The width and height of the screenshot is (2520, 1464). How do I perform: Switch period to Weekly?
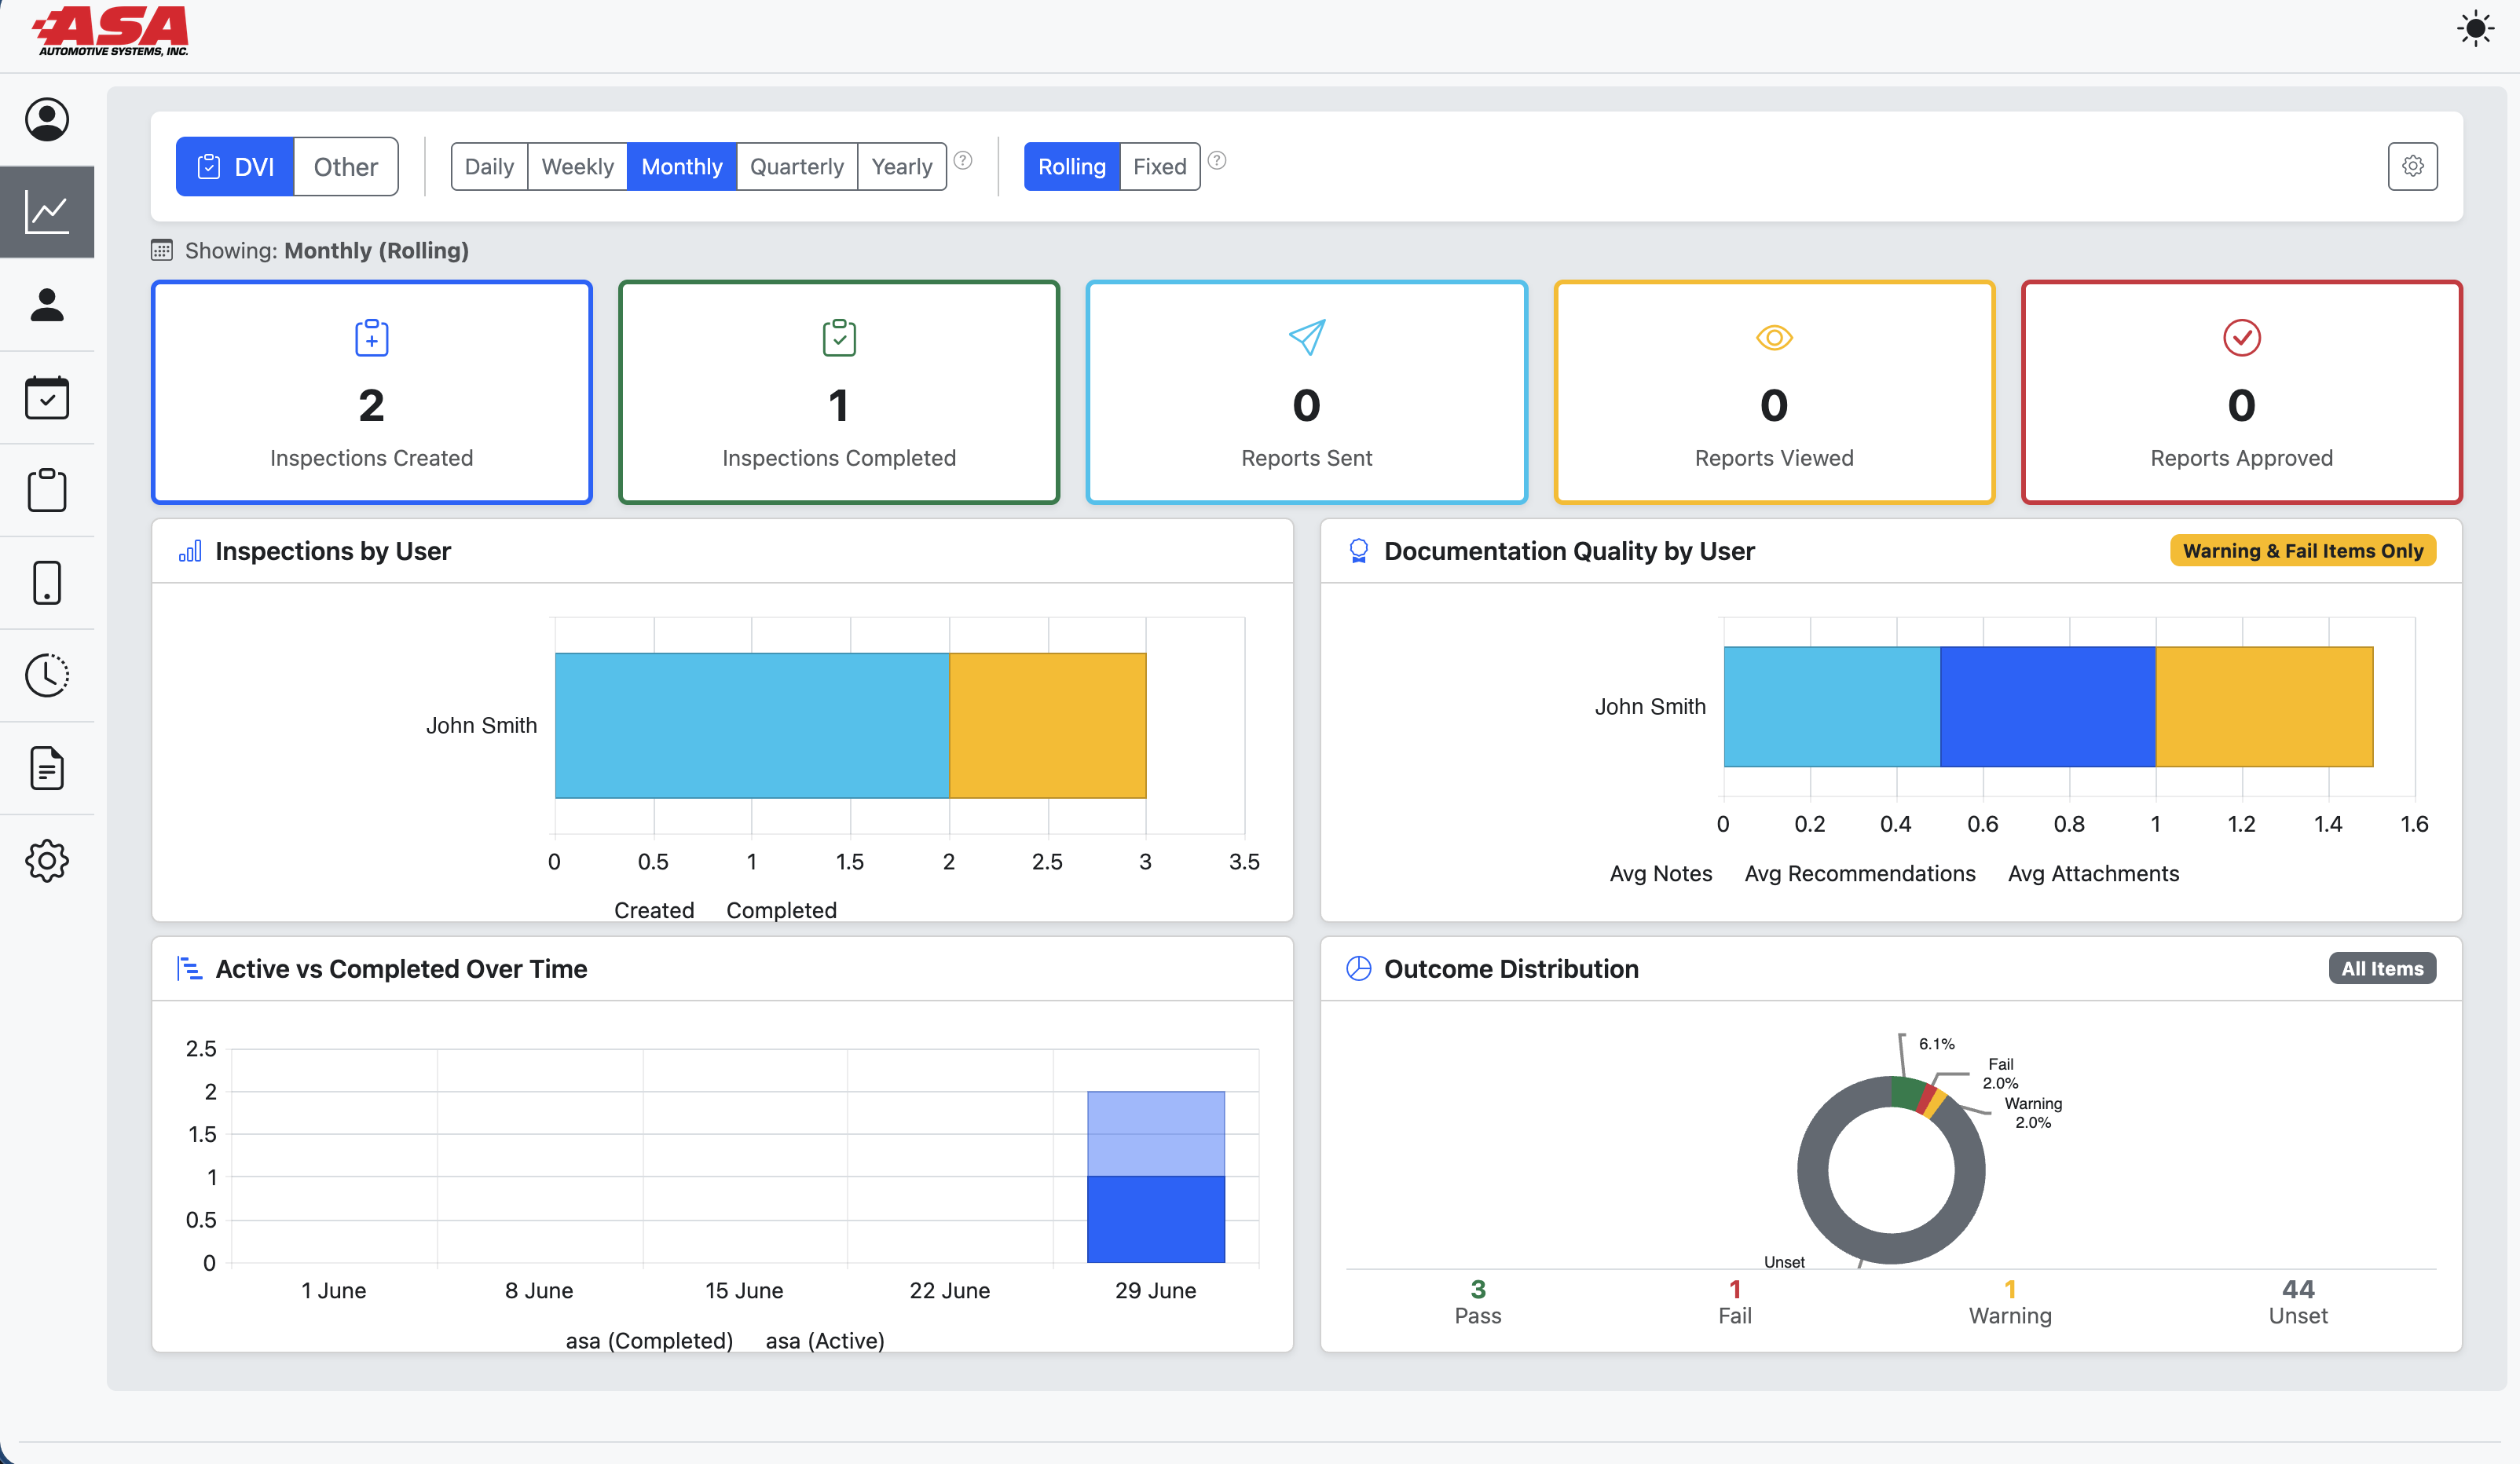(x=577, y=166)
